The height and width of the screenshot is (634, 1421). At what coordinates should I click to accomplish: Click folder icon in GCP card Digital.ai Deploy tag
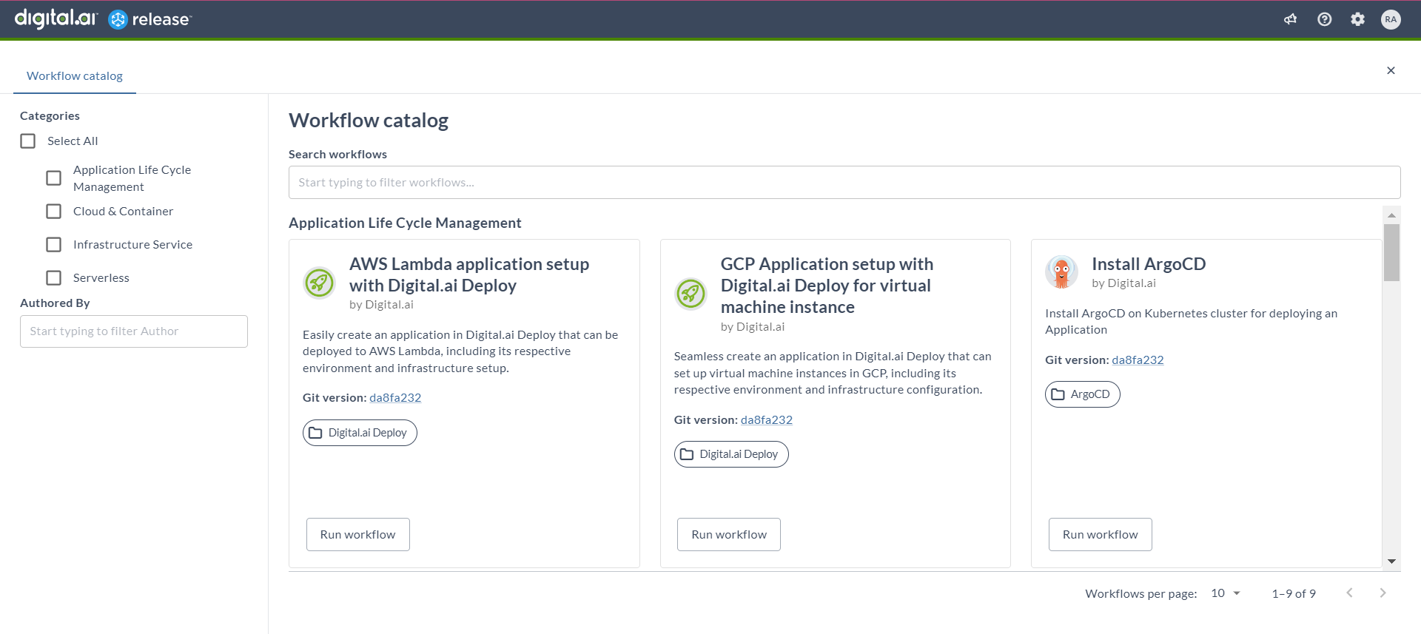687,454
